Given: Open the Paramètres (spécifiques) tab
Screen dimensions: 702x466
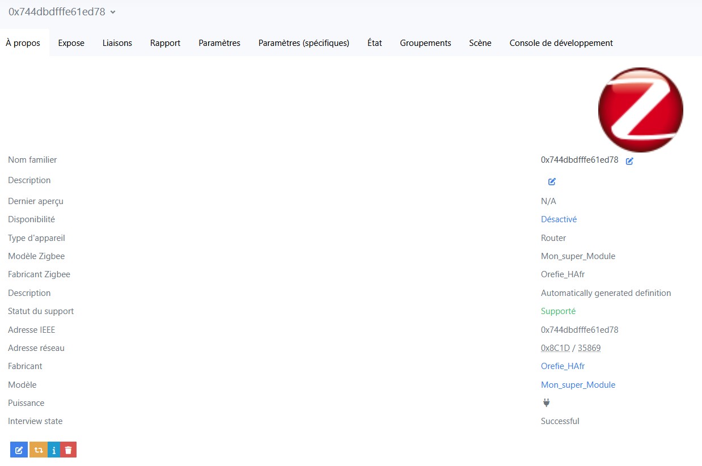Looking at the screenshot, I should coord(304,43).
